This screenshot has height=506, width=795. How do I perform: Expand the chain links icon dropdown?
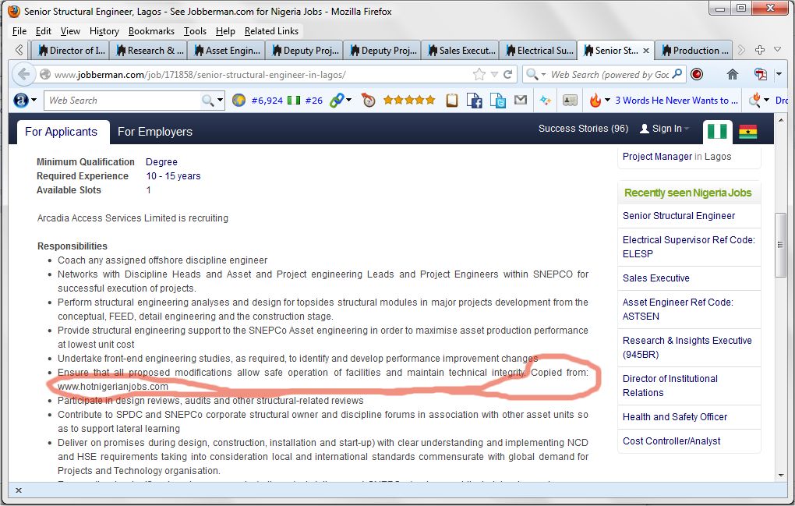pos(349,100)
